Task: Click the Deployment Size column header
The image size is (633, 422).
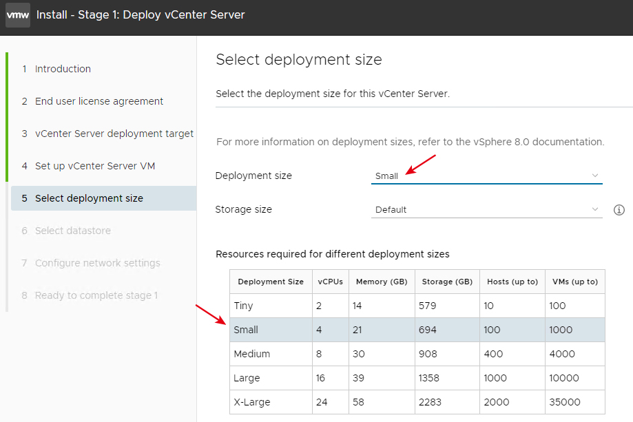Action: (271, 282)
